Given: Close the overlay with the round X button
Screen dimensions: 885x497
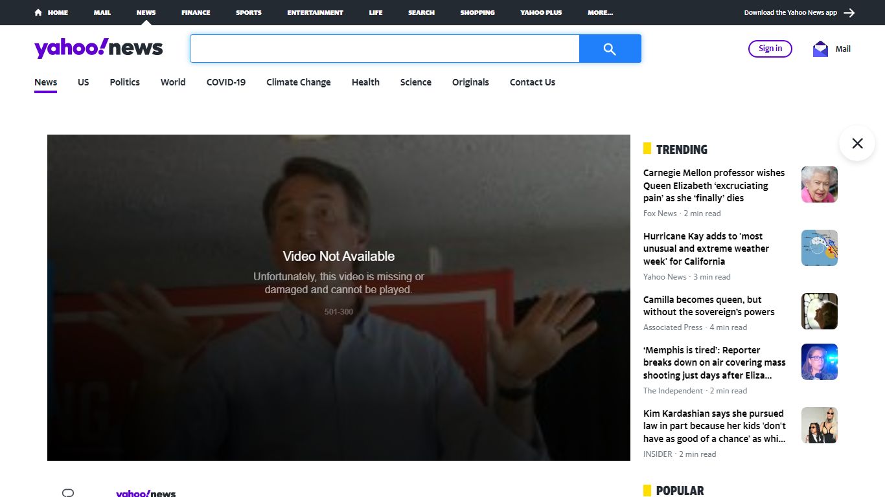Looking at the screenshot, I should (857, 143).
